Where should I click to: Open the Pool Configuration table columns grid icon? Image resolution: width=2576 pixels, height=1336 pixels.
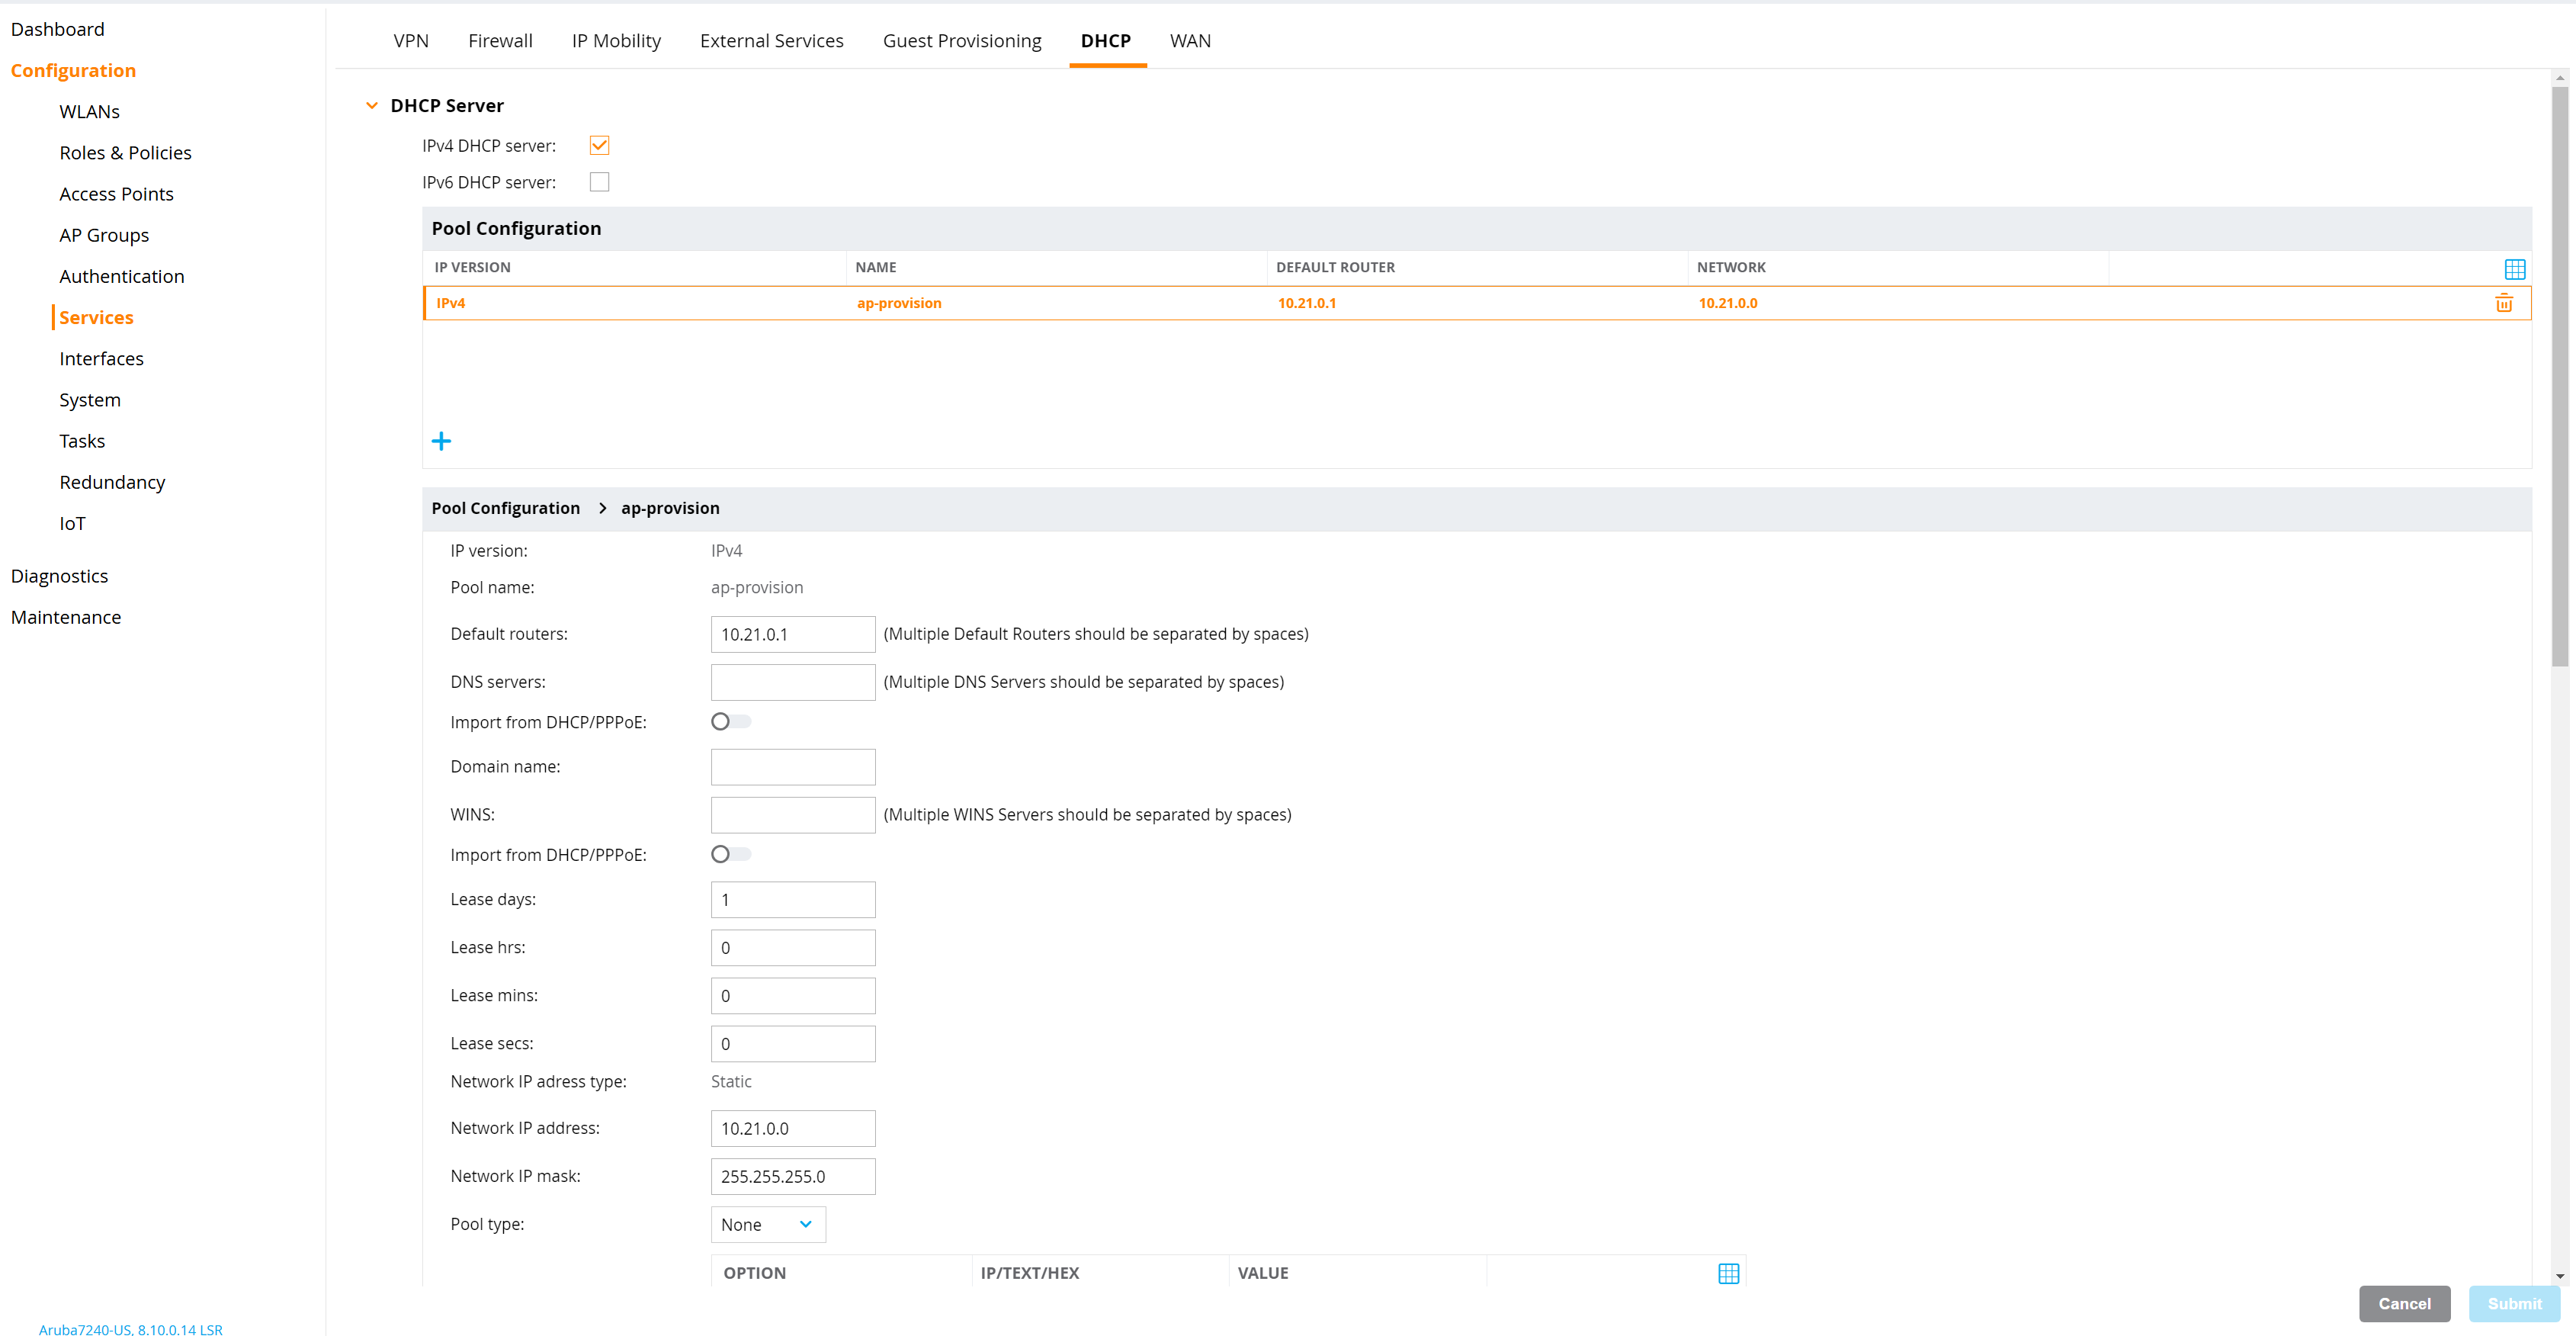[x=2514, y=268]
